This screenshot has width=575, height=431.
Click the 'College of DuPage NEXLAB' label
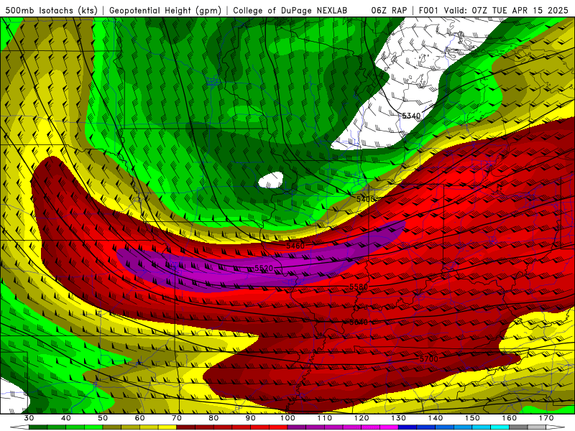(x=290, y=10)
